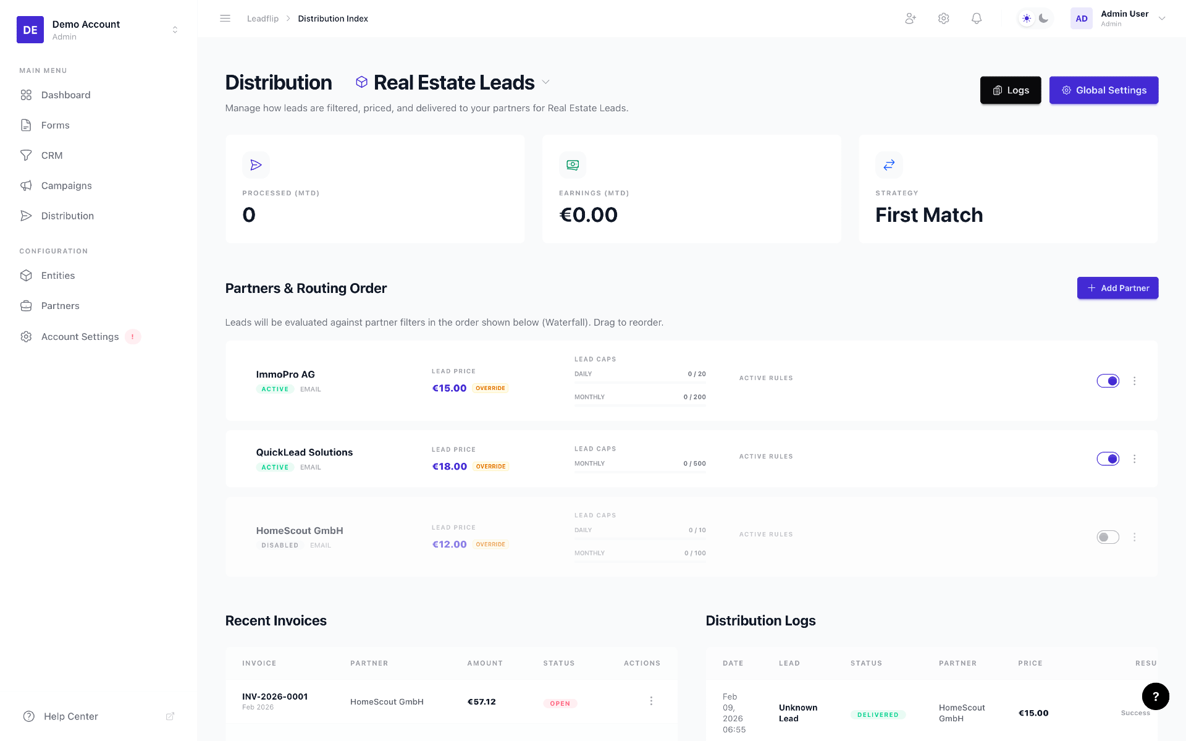Open Account Settings from the sidebar
This screenshot has width=1186, height=741.
[x=80, y=336]
